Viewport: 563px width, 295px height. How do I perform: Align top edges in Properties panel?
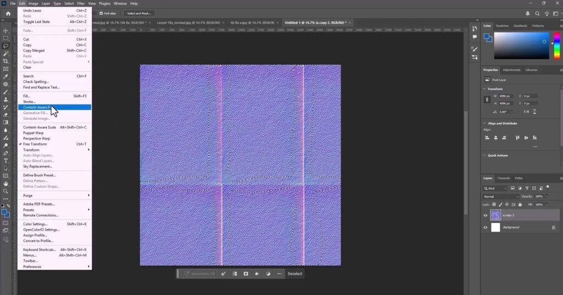[x=517, y=137]
